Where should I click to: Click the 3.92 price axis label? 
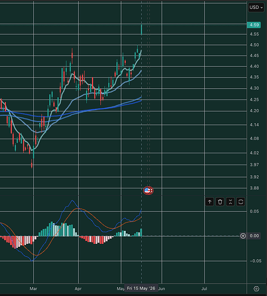254,177
